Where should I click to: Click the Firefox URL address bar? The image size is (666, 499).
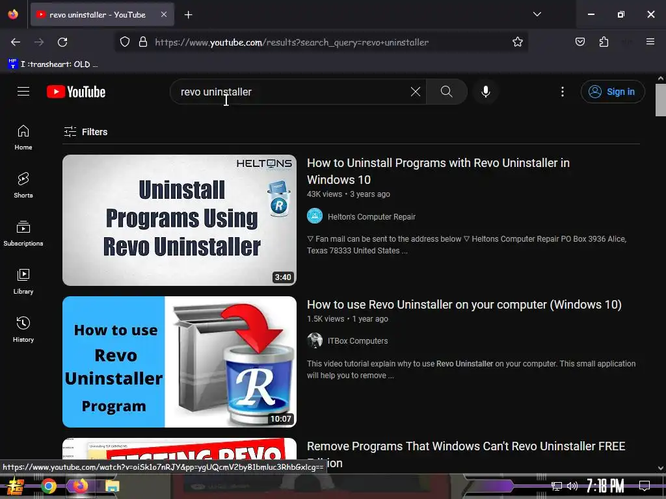click(321, 42)
